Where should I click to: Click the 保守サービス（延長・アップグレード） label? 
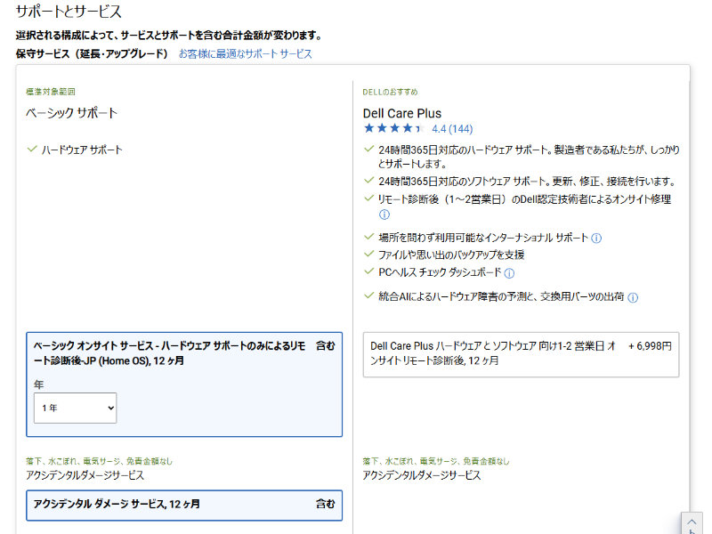(x=92, y=54)
